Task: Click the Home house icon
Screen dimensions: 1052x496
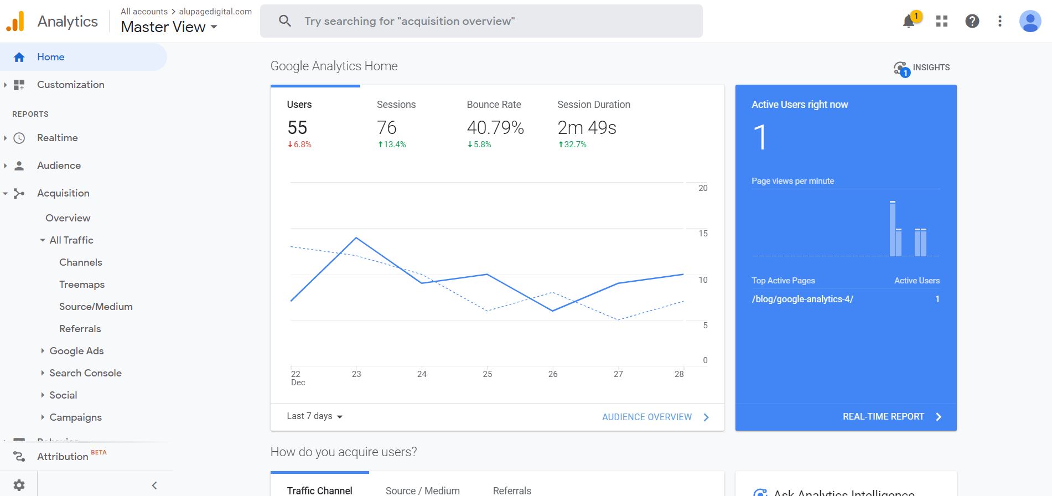Action: click(x=19, y=57)
